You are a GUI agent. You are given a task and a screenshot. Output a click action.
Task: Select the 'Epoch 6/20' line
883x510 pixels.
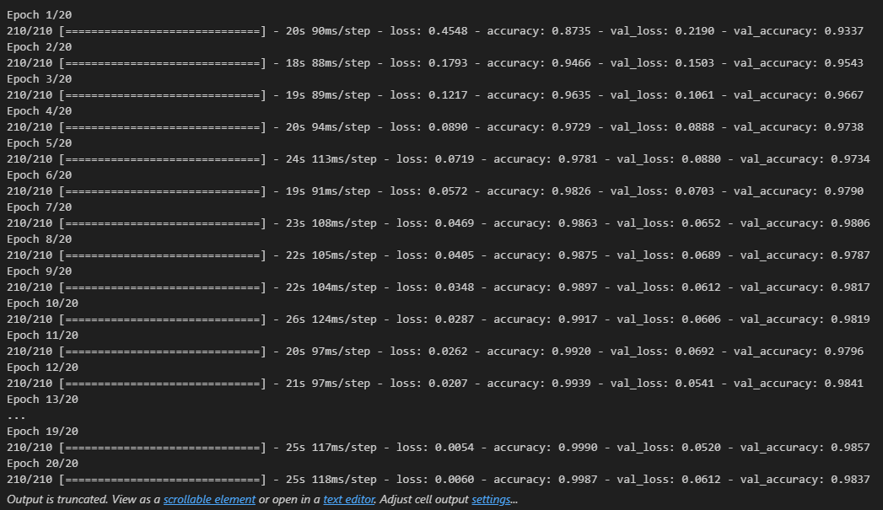(40, 175)
